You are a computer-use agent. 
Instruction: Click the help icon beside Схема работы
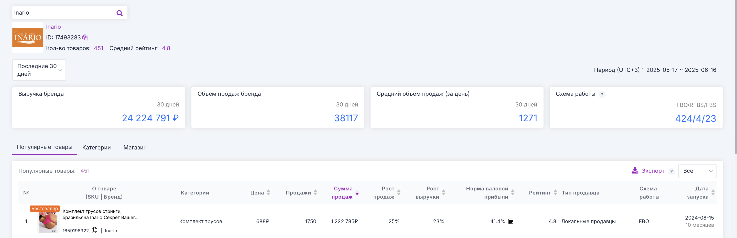click(x=602, y=94)
